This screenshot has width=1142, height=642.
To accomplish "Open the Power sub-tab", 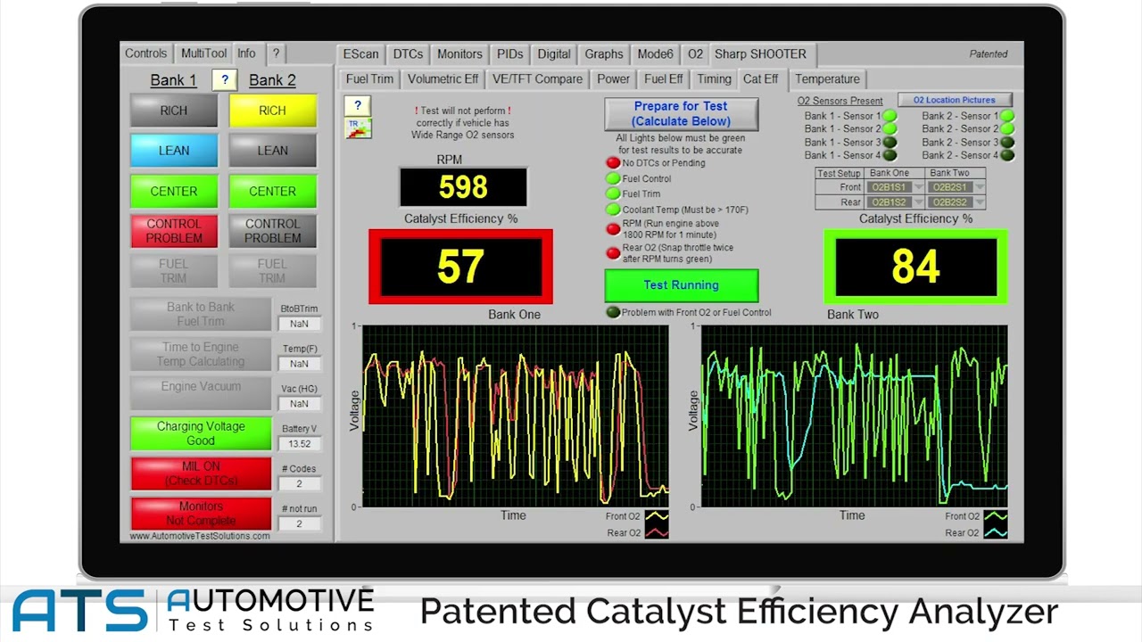I will click(x=614, y=79).
